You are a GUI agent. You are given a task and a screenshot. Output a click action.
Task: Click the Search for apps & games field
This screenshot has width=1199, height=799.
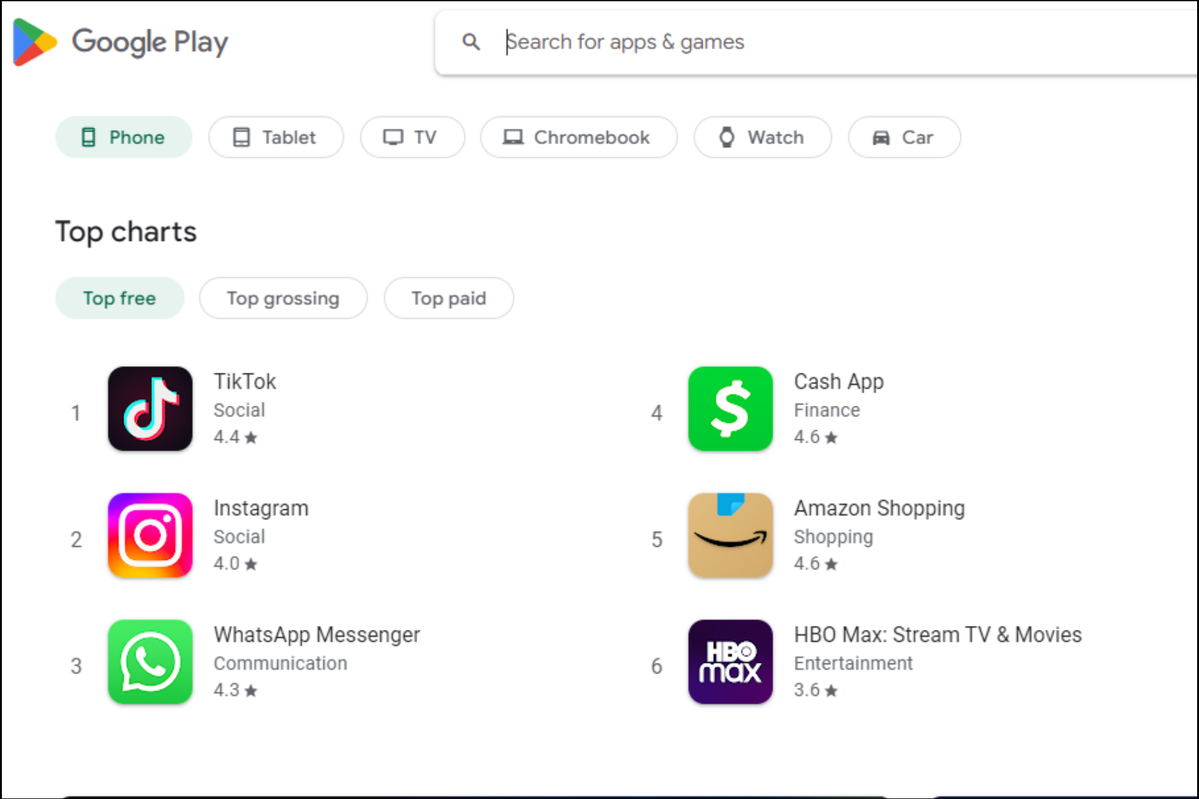[803, 42]
